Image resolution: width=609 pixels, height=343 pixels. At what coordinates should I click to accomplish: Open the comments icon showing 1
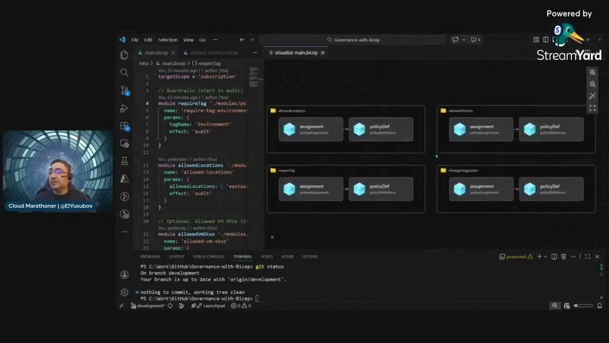pos(475,40)
